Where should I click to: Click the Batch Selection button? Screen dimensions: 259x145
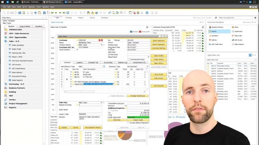pos(159,41)
